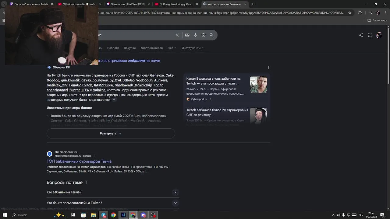Open the Valakas channel banned article

tap(213, 81)
